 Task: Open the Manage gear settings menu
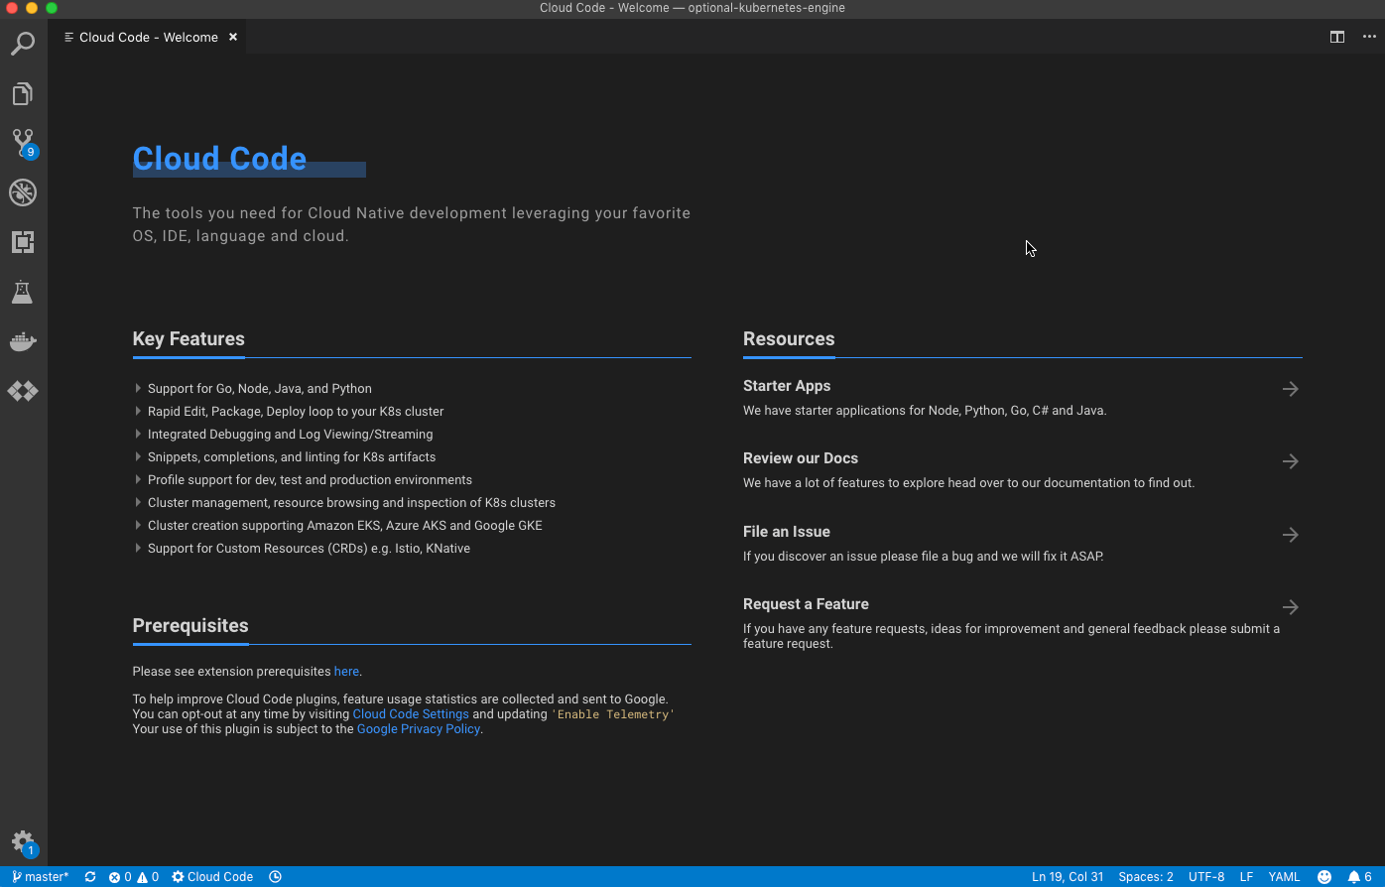point(23,843)
